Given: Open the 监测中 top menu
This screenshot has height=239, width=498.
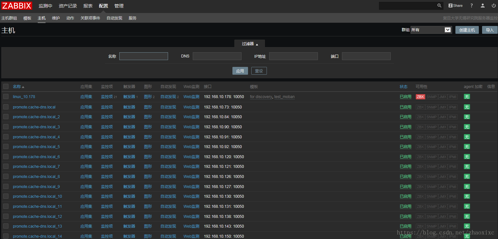Looking at the screenshot, I should [x=45, y=6].
